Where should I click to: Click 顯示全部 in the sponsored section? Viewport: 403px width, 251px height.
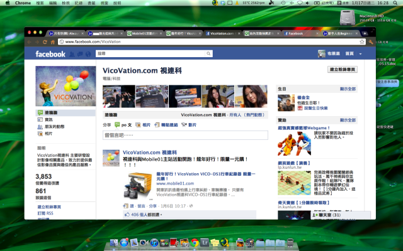348,120
